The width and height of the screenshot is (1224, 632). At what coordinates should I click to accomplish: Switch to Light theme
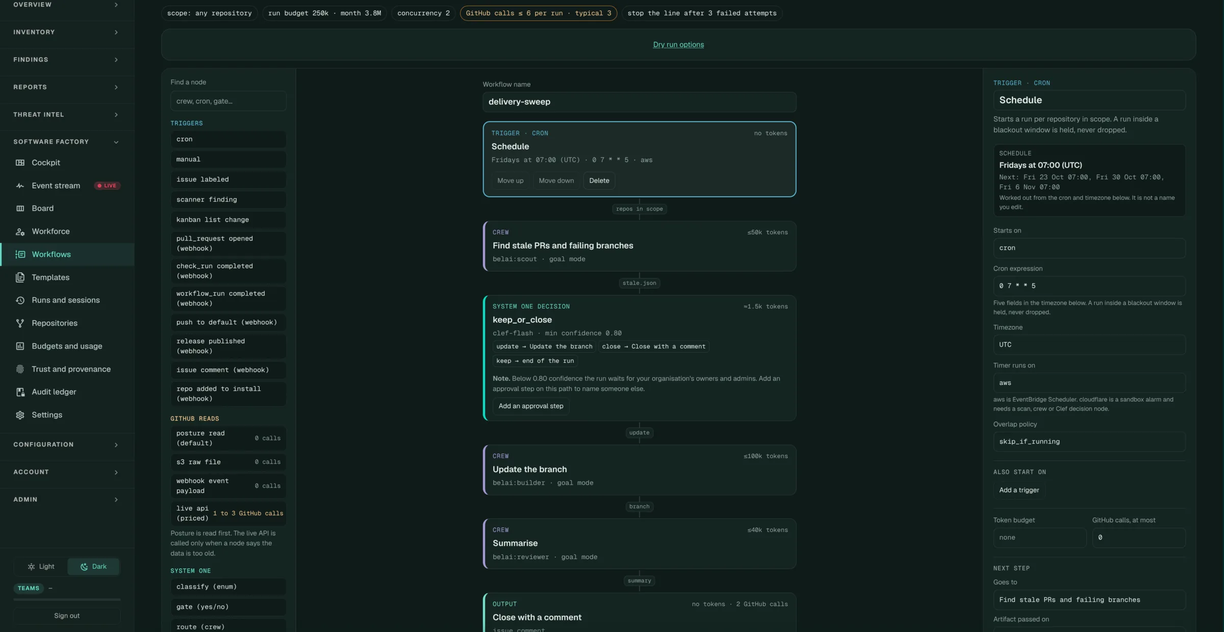pos(41,566)
